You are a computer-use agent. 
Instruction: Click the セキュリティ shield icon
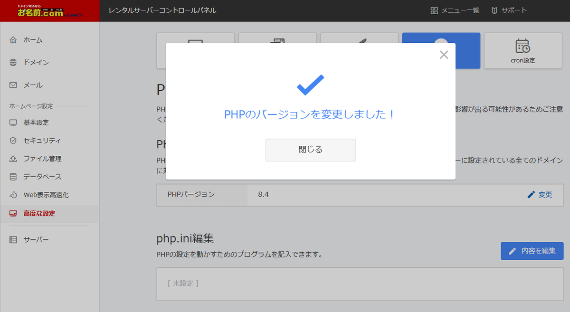pyautogui.click(x=13, y=141)
